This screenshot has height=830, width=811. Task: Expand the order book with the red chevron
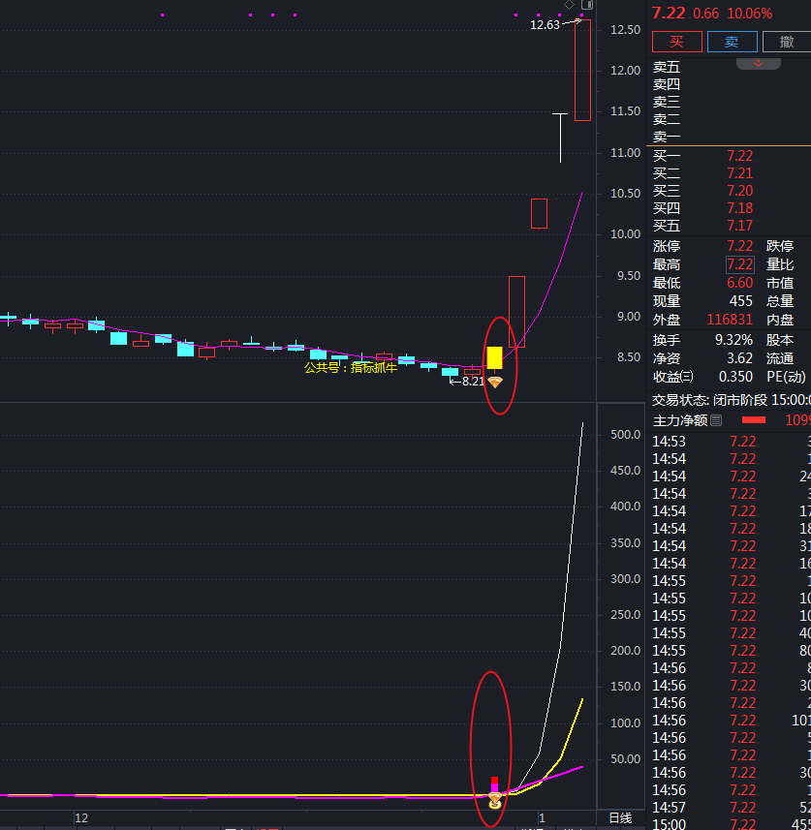coord(758,64)
